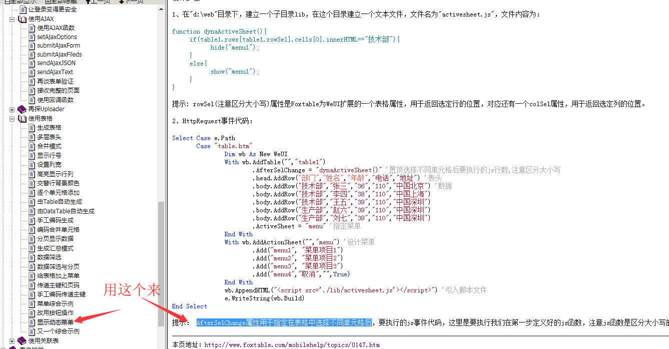Screen dimensions: 669x349
Task: Click the open-book icon beside 使用AJAX
Action: click(22, 19)
